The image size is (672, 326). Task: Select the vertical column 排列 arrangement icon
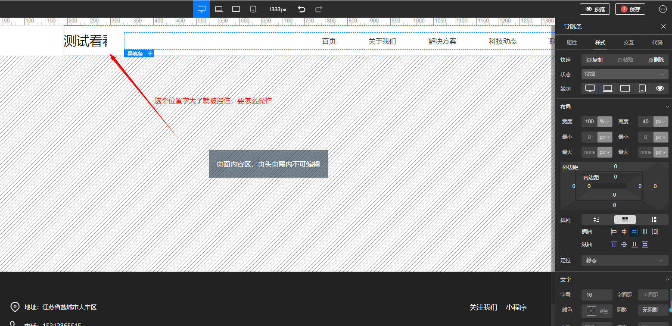654,219
